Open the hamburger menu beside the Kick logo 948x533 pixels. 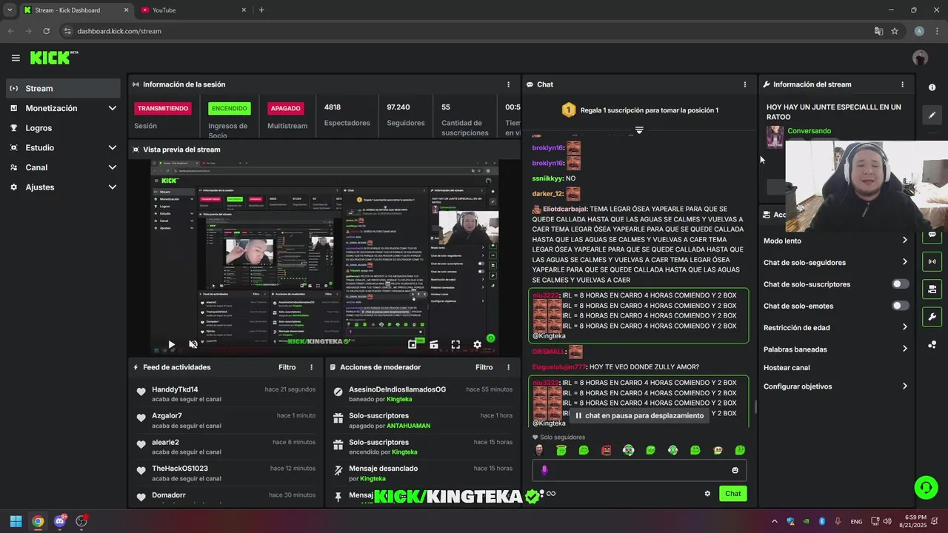[16, 58]
